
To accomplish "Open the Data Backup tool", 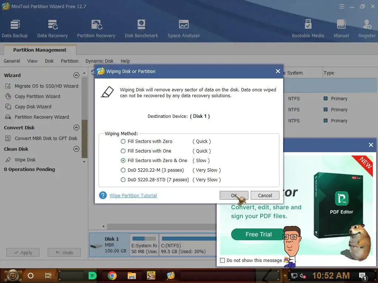I will tap(15, 29).
